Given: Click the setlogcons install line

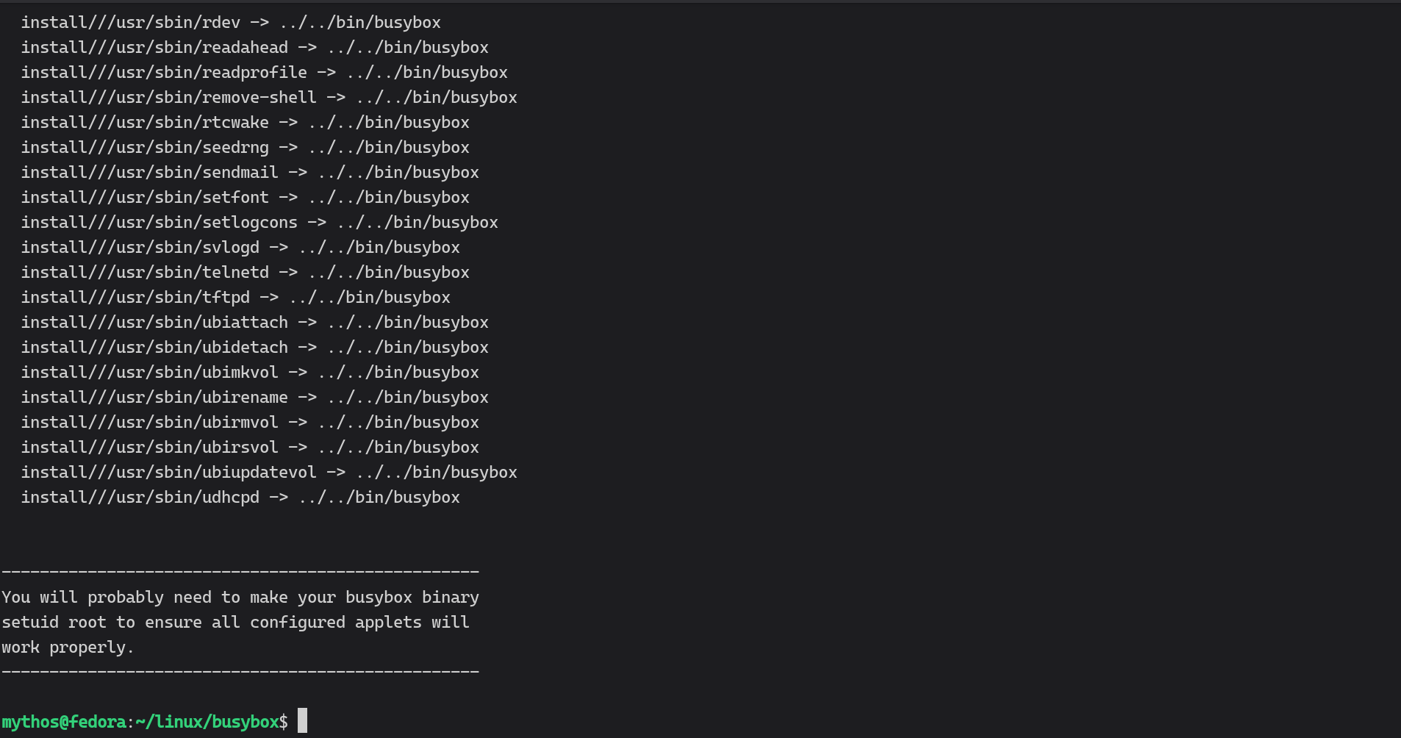Looking at the screenshot, I should pos(259,223).
